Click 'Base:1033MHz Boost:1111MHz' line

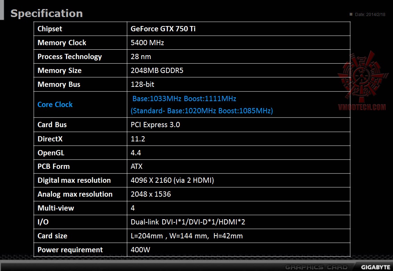(x=184, y=99)
